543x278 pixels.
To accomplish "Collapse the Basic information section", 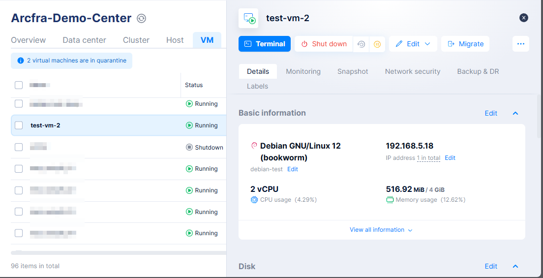I will click(x=515, y=113).
